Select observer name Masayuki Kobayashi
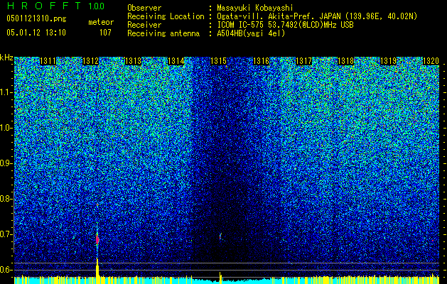Screen dimensions: 447x284 click(x=254, y=8)
